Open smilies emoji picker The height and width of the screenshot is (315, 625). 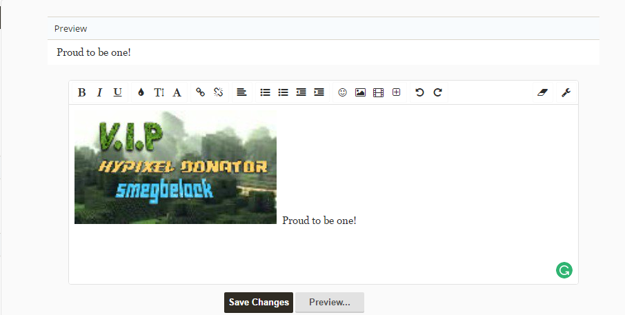(342, 92)
